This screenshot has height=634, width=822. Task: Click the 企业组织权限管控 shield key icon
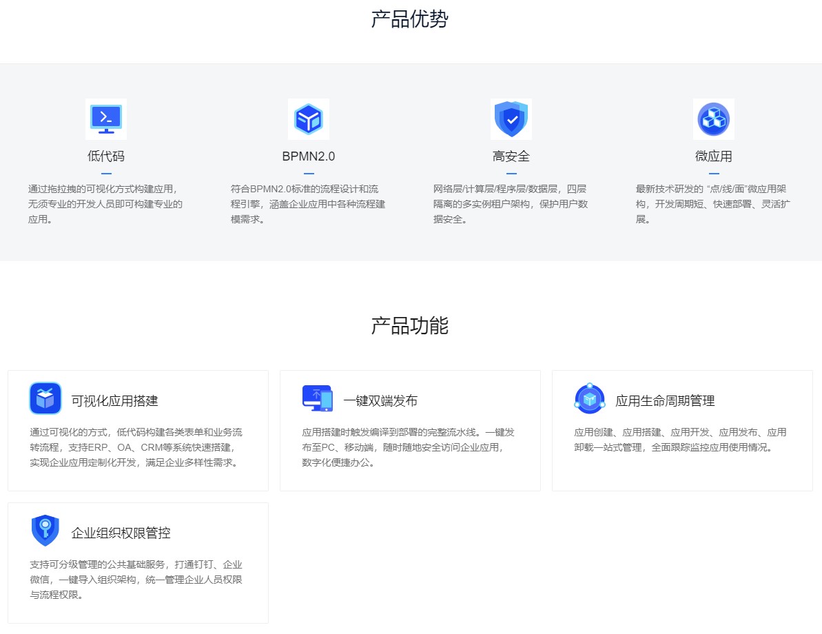point(45,531)
